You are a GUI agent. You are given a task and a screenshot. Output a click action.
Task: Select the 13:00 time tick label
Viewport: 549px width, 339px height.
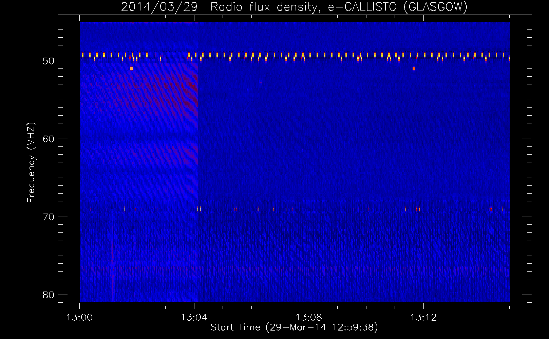pyautogui.click(x=79, y=318)
